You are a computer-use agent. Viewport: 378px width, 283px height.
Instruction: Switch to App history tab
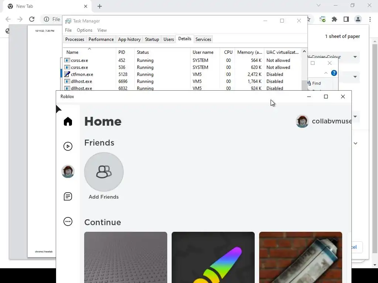click(x=129, y=39)
